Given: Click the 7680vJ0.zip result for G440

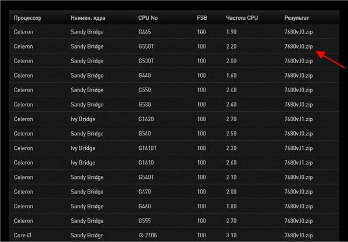Looking at the screenshot, I should [298, 76].
